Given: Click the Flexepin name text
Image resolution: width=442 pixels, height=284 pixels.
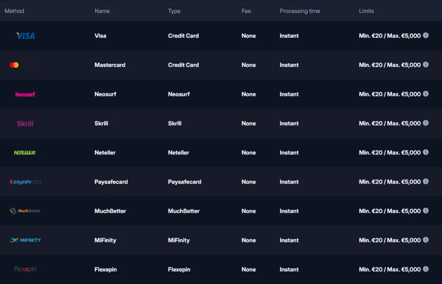Looking at the screenshot, I should [105, 270].
